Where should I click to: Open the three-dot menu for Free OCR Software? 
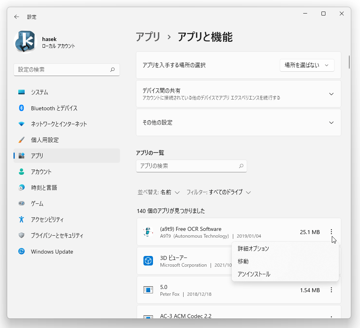(331, 232)
